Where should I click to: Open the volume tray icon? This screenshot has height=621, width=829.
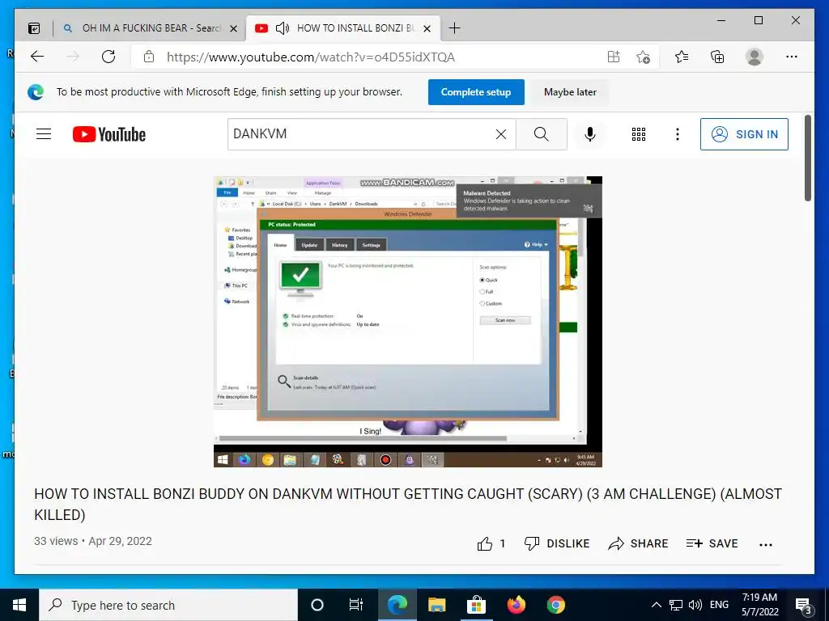click(x=695, y=605)
